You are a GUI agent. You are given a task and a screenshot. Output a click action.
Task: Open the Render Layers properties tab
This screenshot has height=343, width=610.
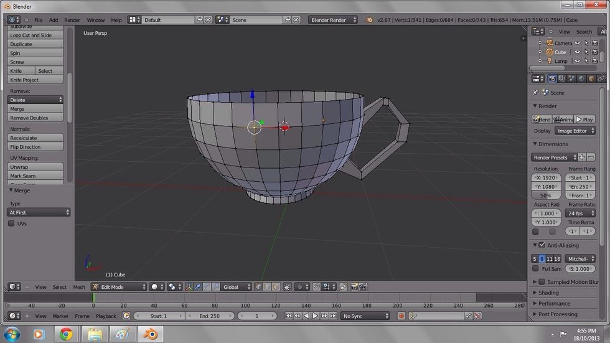coord(561,78)
